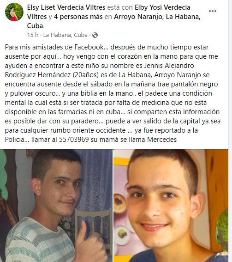The image size is (232, 262).
Task: Click the phone number 55703969 in the post
Action: (x=74, y=140)
